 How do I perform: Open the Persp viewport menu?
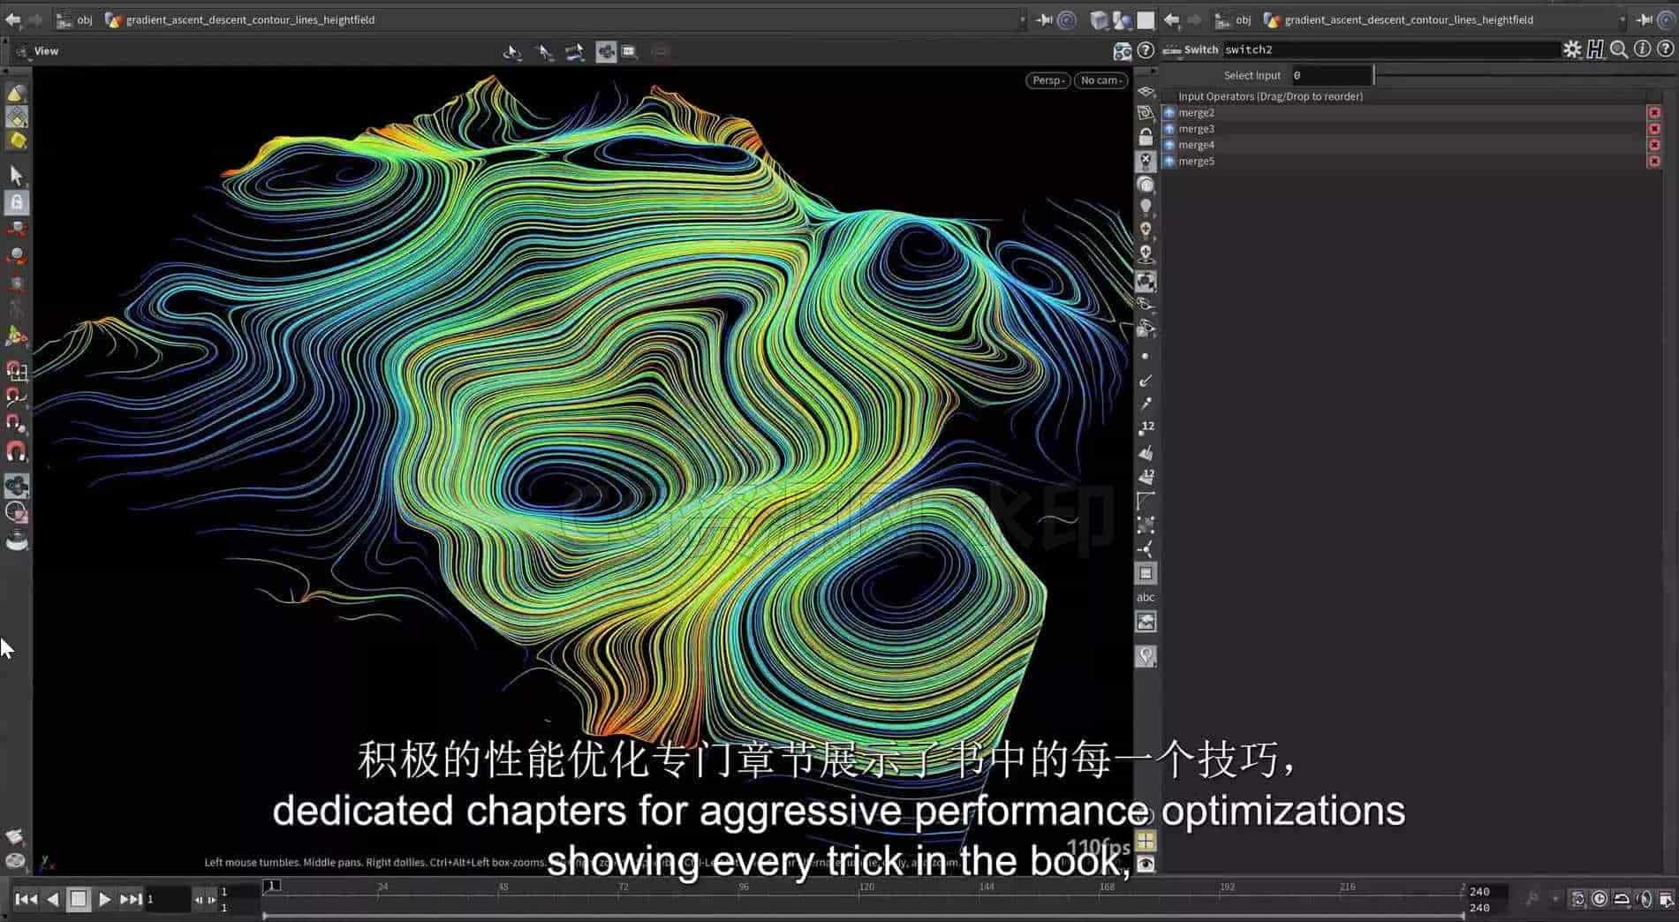click(1047, 80)
